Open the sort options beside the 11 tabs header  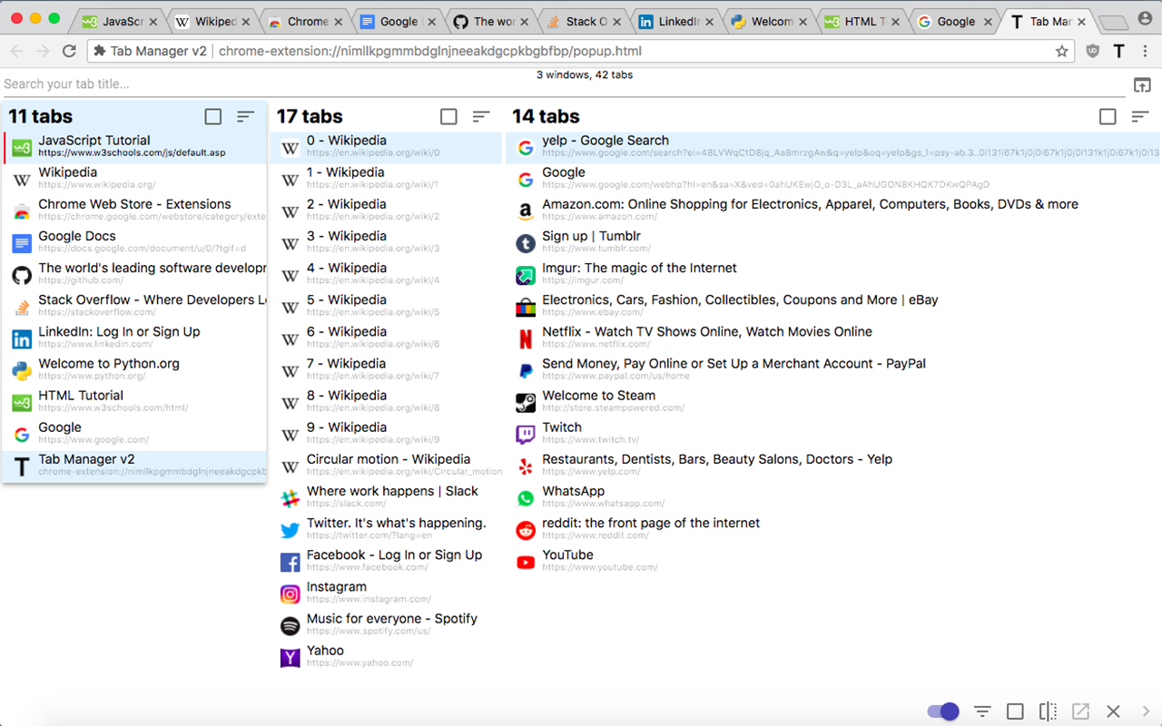click(244, 116)
